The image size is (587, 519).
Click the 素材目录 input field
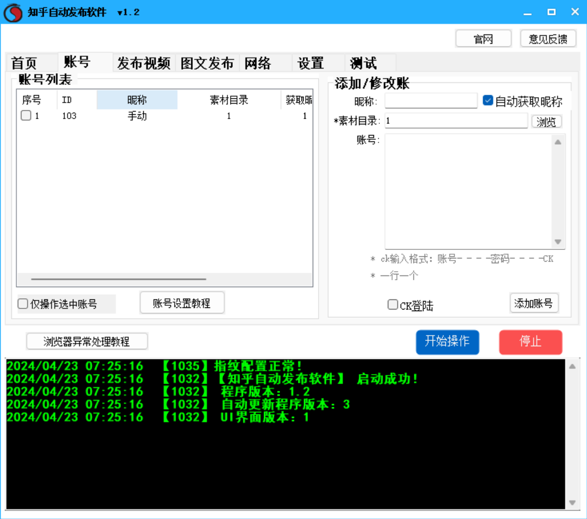pyautogui.click(x=456, y=121)
